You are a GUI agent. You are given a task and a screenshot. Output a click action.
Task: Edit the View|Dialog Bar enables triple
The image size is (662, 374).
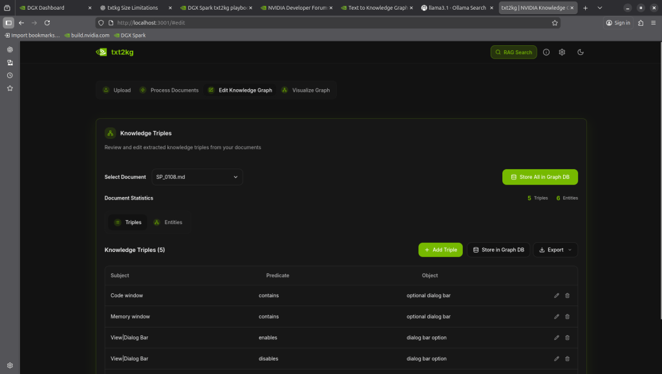click(557, 338)
